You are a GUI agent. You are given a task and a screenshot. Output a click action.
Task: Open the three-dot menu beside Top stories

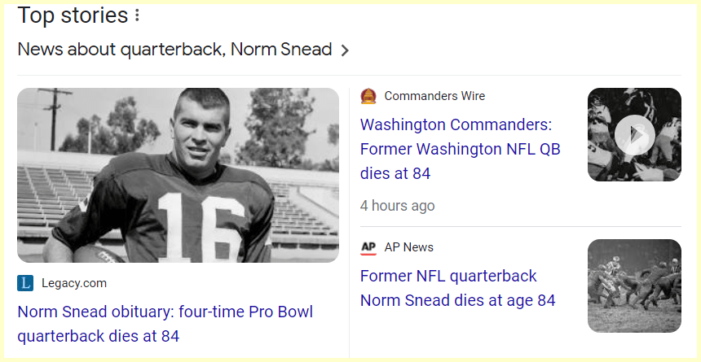tap(137, 15)
